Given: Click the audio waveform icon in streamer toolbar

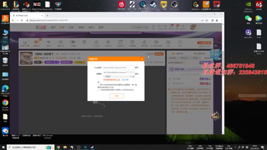Looking at the screenshot, I should [49, 42].
